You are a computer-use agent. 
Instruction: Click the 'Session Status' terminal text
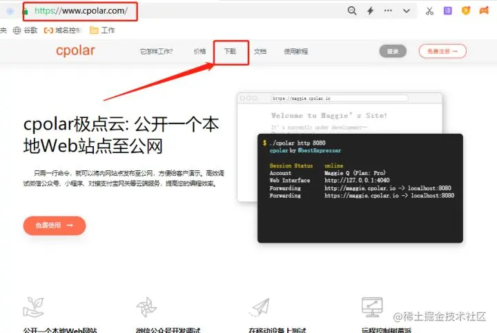tap(291, 165)
